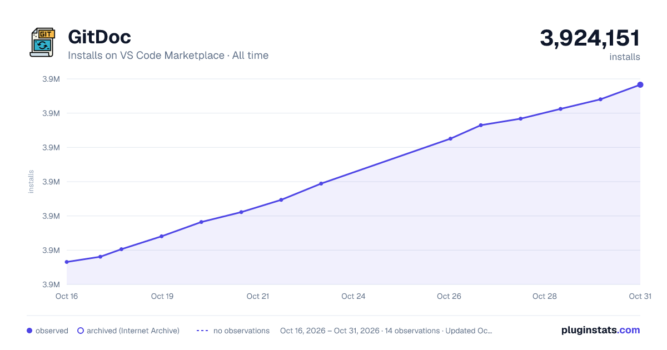Screen dimensions: 667x350
Task: Click the topmost 3.9M y-axis label
Action: click(x=51, y=79)
